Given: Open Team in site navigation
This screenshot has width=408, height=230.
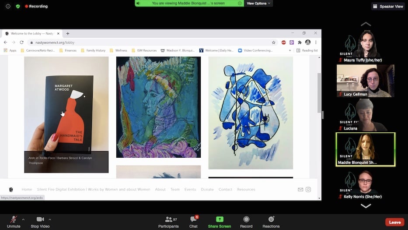Looking at the screenshot, I should tap(175, 190).
